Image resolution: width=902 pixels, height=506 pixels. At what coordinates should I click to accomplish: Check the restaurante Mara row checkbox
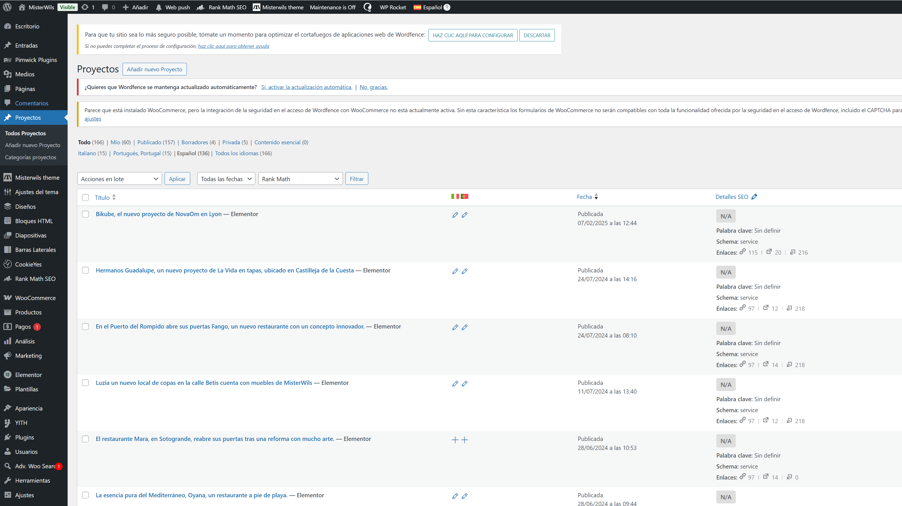pyautogui.click(x=85, y=439)
